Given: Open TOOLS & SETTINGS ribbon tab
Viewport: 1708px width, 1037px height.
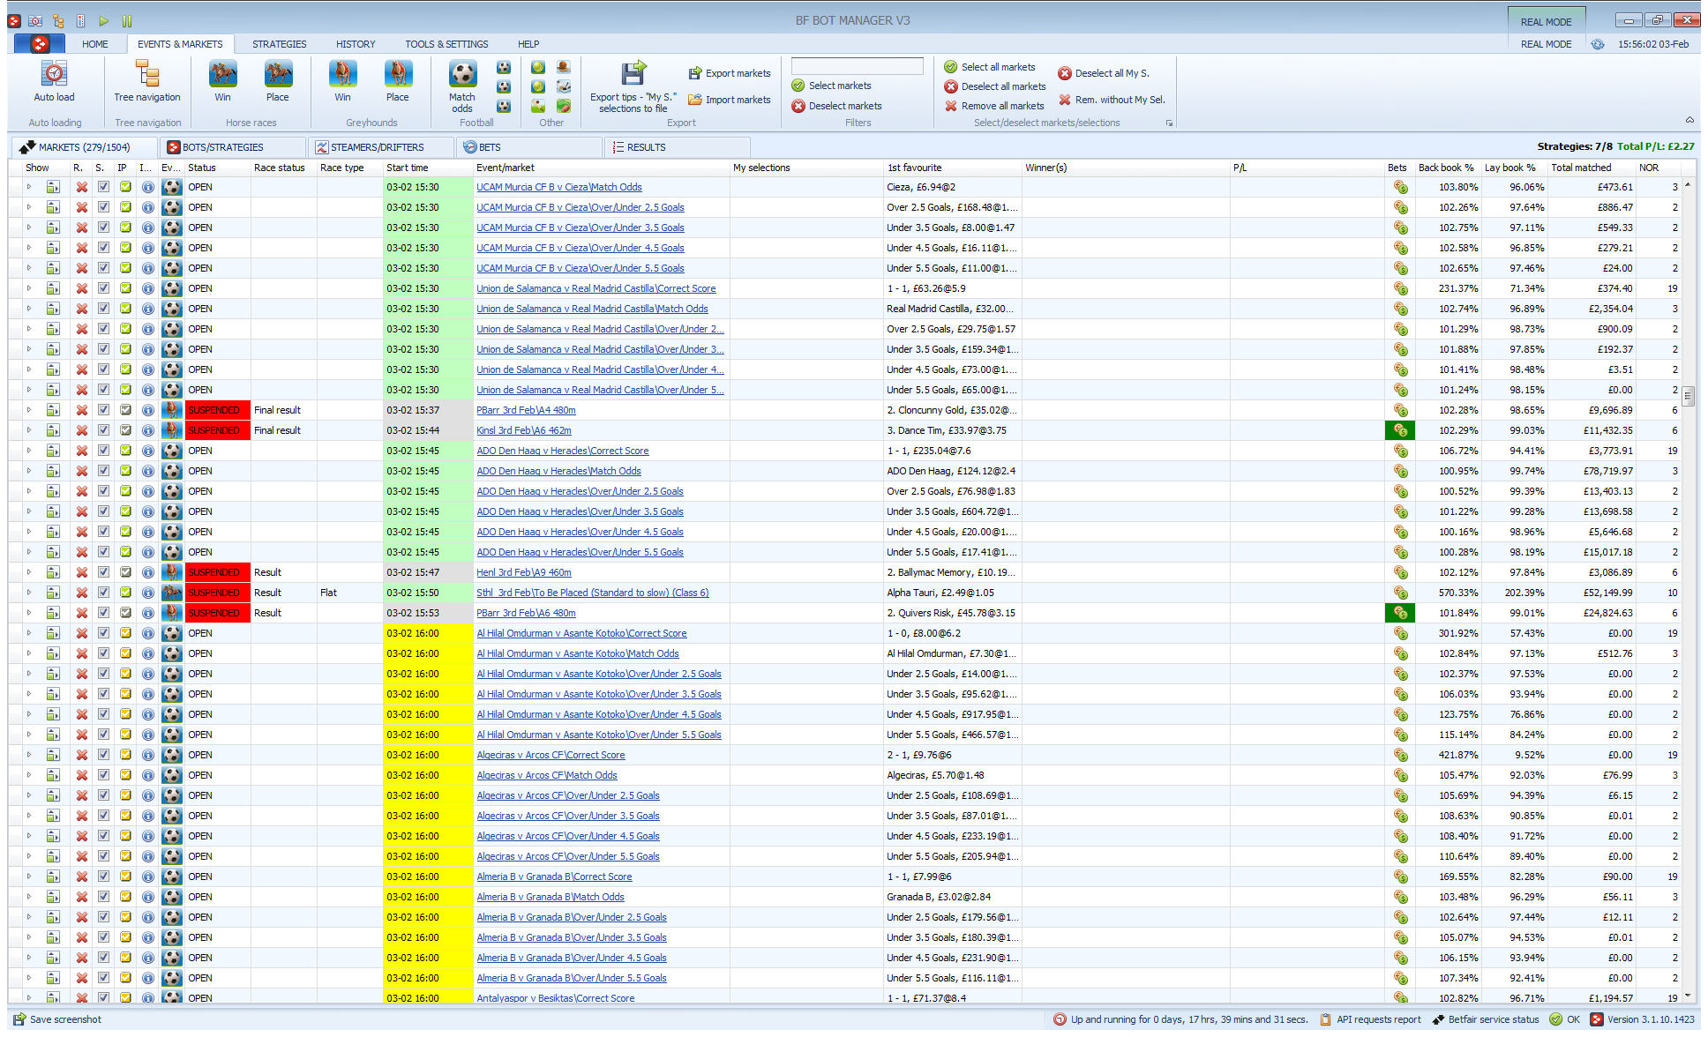Looking at the screenshot, I should 446,44.
